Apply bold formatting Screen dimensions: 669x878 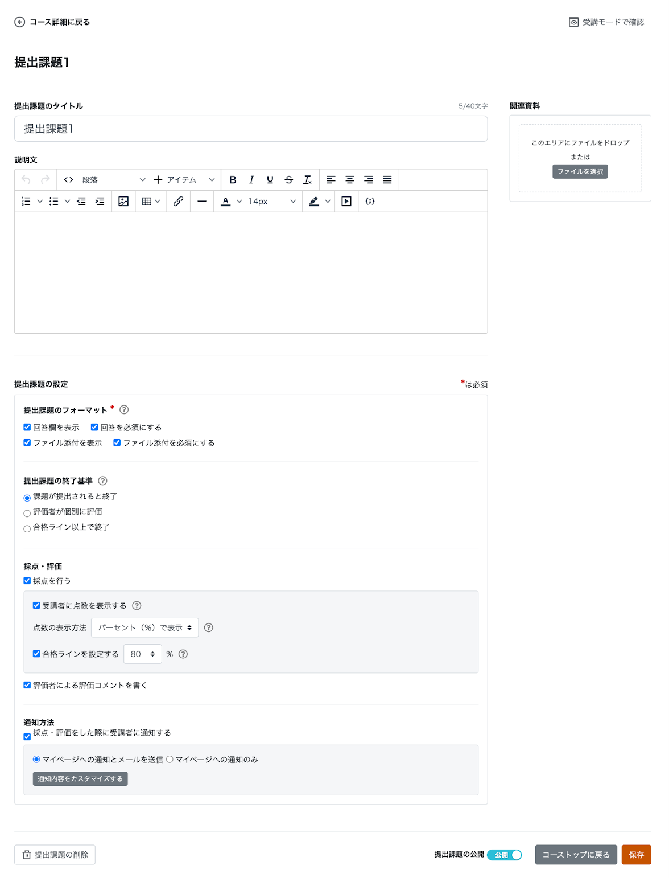tap(233, 180)
